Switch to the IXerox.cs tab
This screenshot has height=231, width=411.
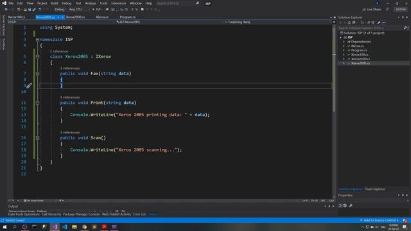[102, 17]
